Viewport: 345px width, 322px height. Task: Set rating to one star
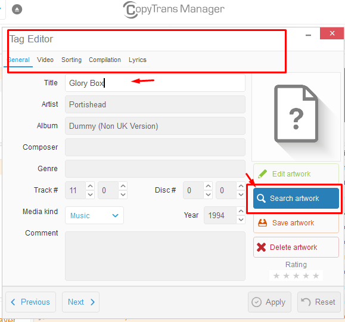click(276, 275)
